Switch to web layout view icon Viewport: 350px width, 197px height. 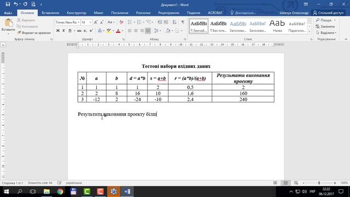coord(296,183)
